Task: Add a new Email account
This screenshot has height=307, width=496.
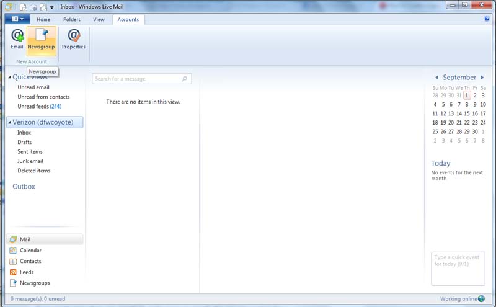Action: (x=17, y=39)
